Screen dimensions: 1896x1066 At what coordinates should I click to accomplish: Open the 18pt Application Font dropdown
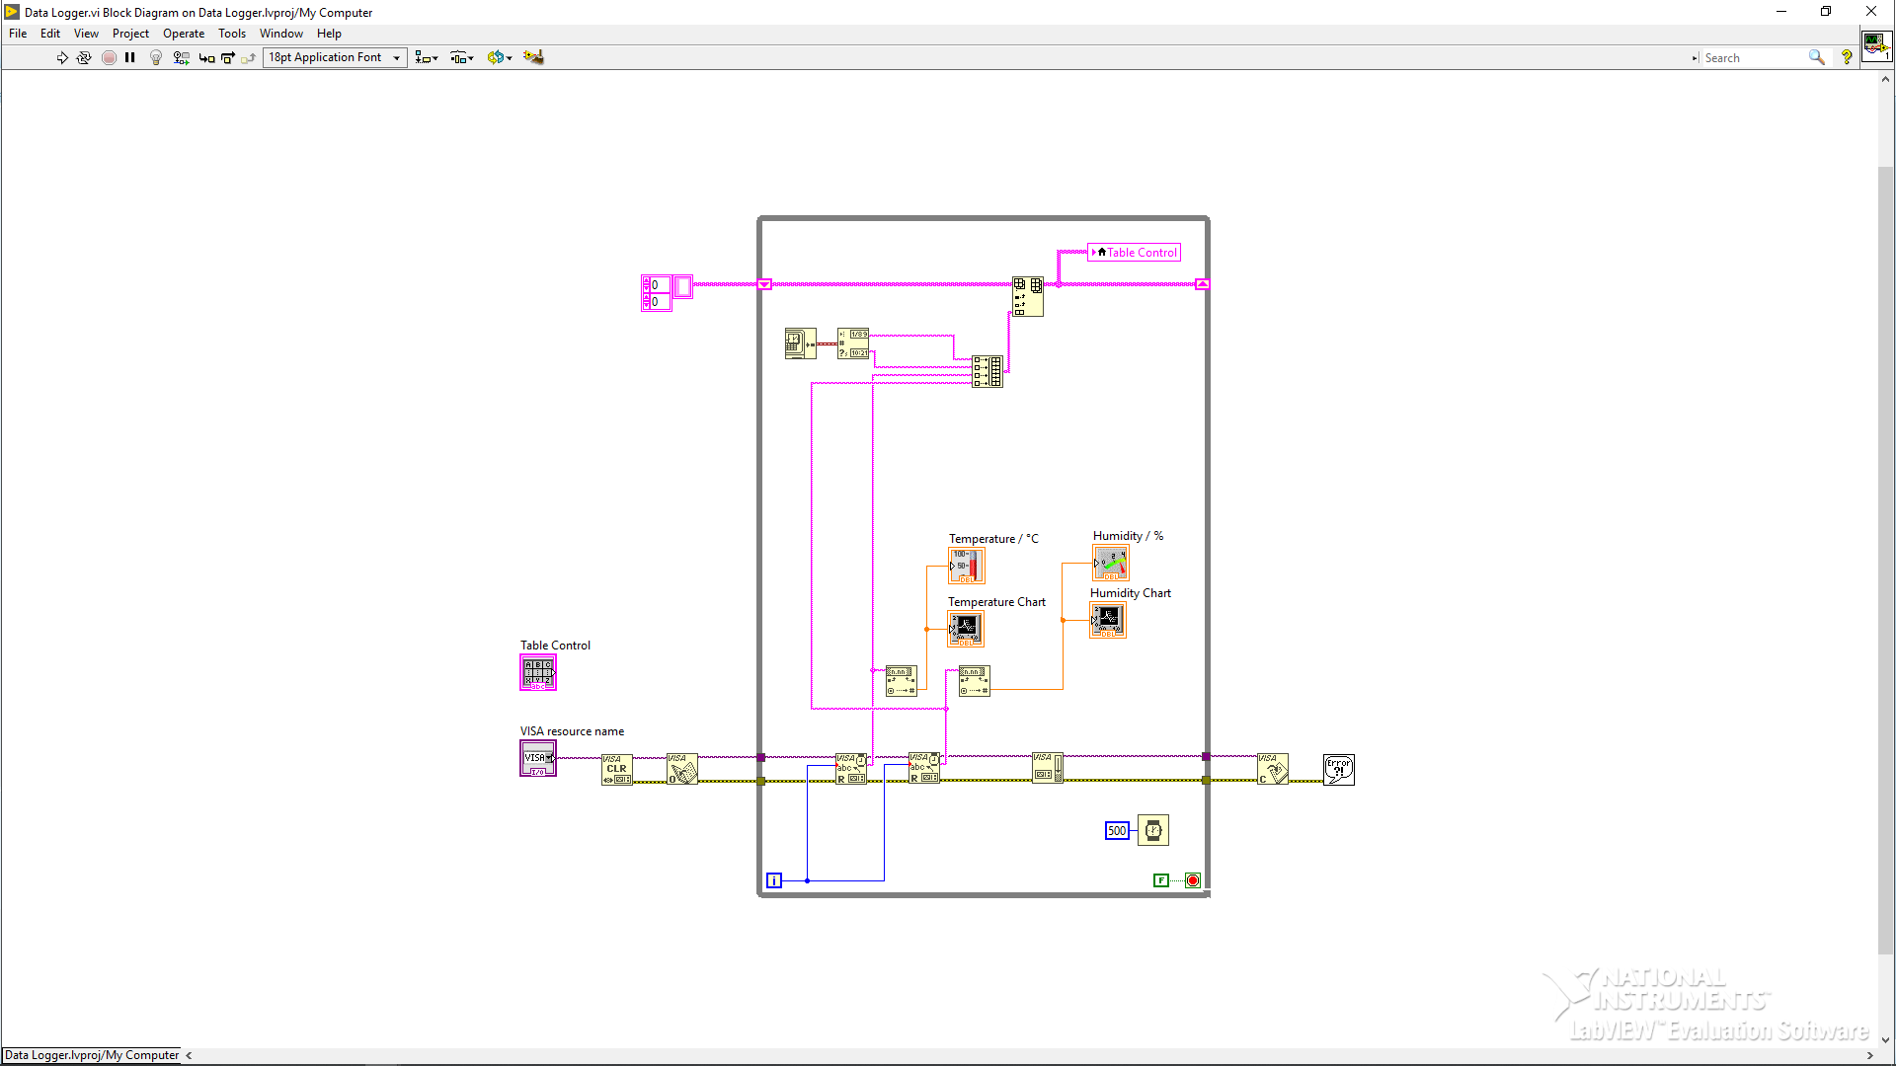pyautogui.click(x=335, y=57)
